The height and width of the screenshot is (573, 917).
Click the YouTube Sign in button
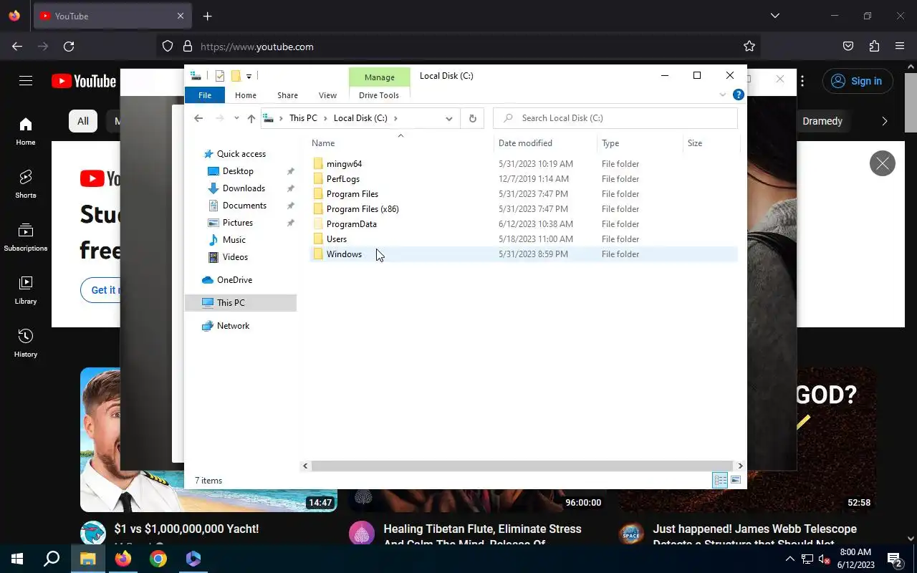(x=858, y=81)
